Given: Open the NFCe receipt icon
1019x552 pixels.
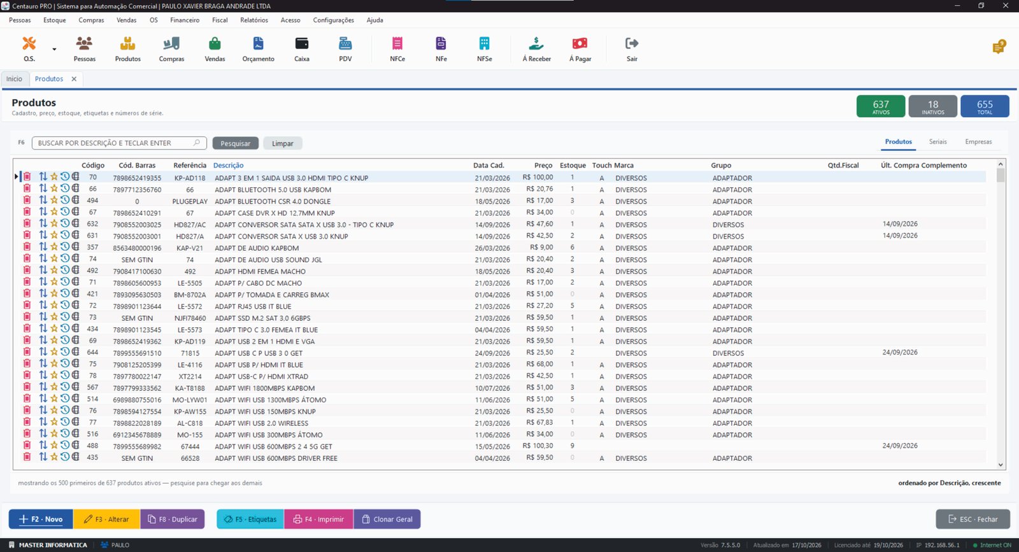Looking at the screenshot, I should tap(397, 49).
